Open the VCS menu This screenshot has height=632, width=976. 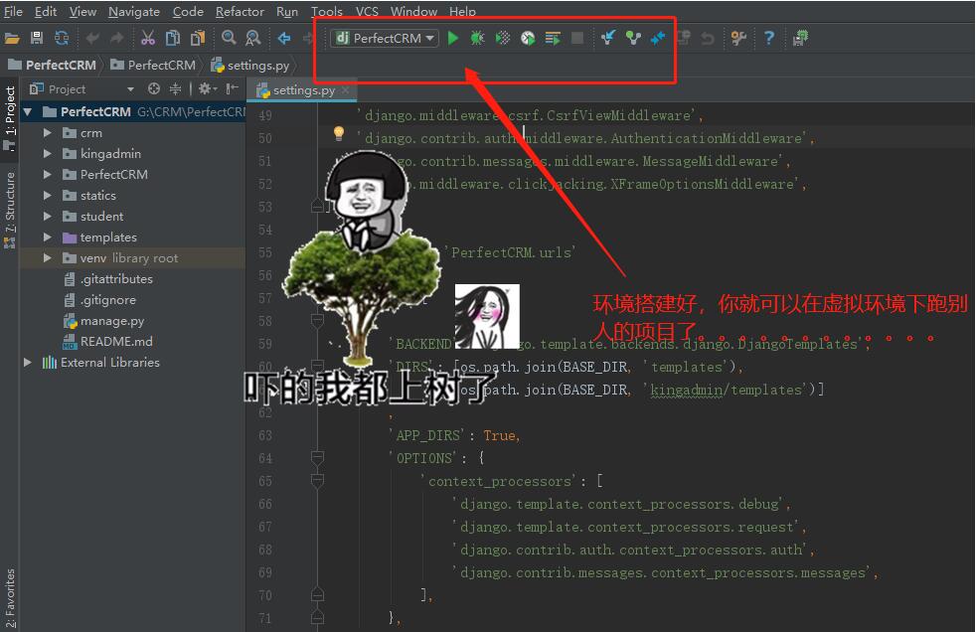coord(367,11)
